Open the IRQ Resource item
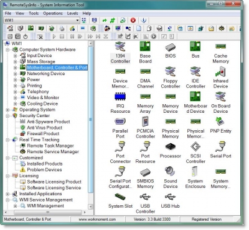Screen dimensions: 249x230 [x=120, y=102]
